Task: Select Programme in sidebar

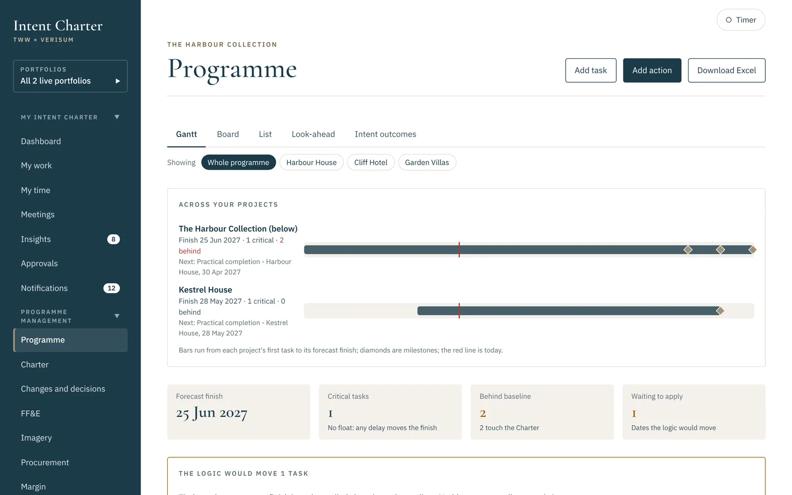Action: (x=70, y=340)
